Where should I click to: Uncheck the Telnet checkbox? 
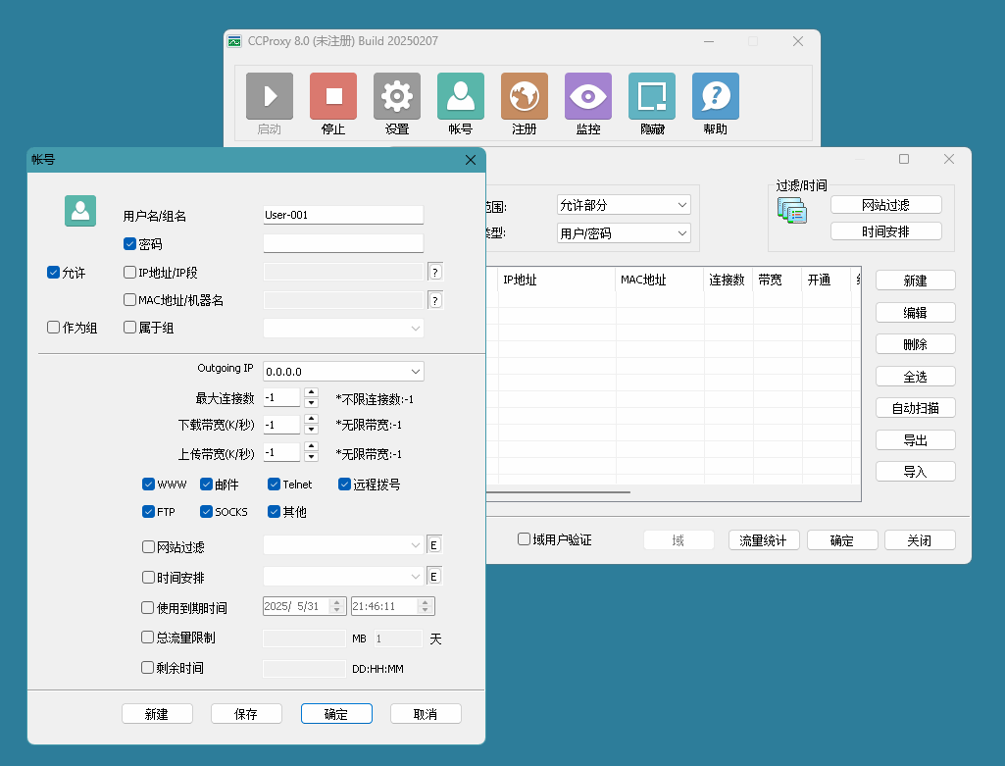point(274,484)
